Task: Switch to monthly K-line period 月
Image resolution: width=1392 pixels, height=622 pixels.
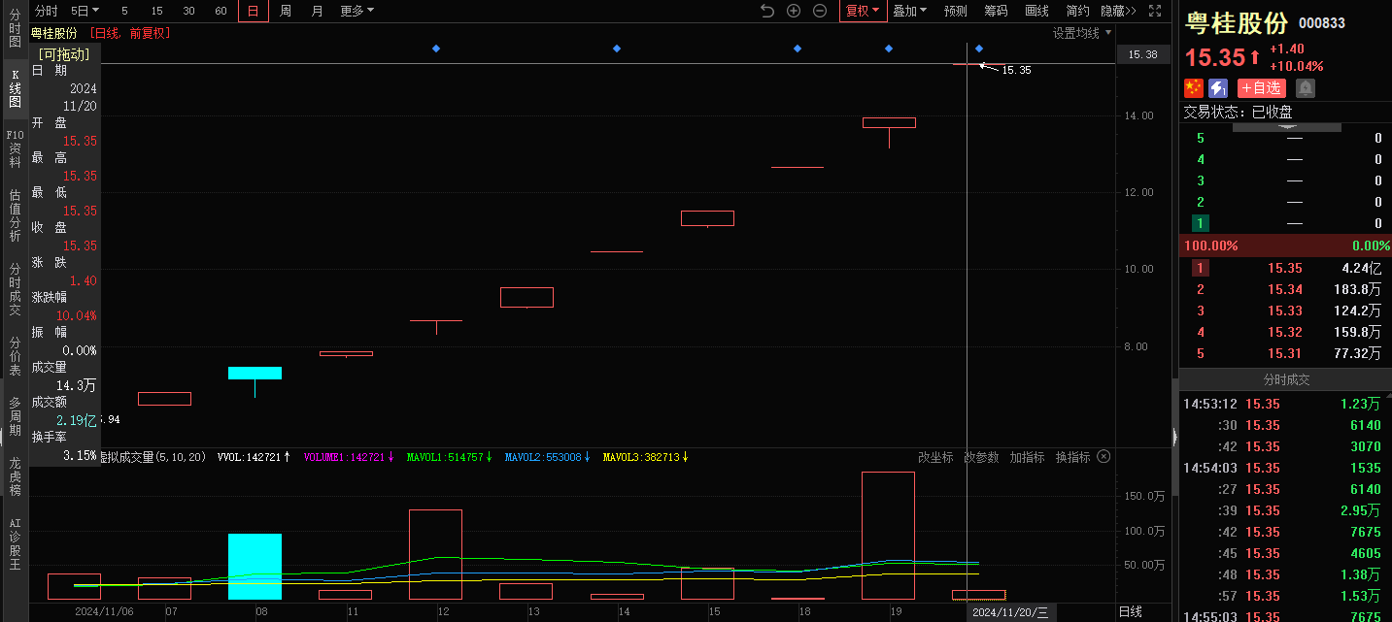Action: click(318, 11)
